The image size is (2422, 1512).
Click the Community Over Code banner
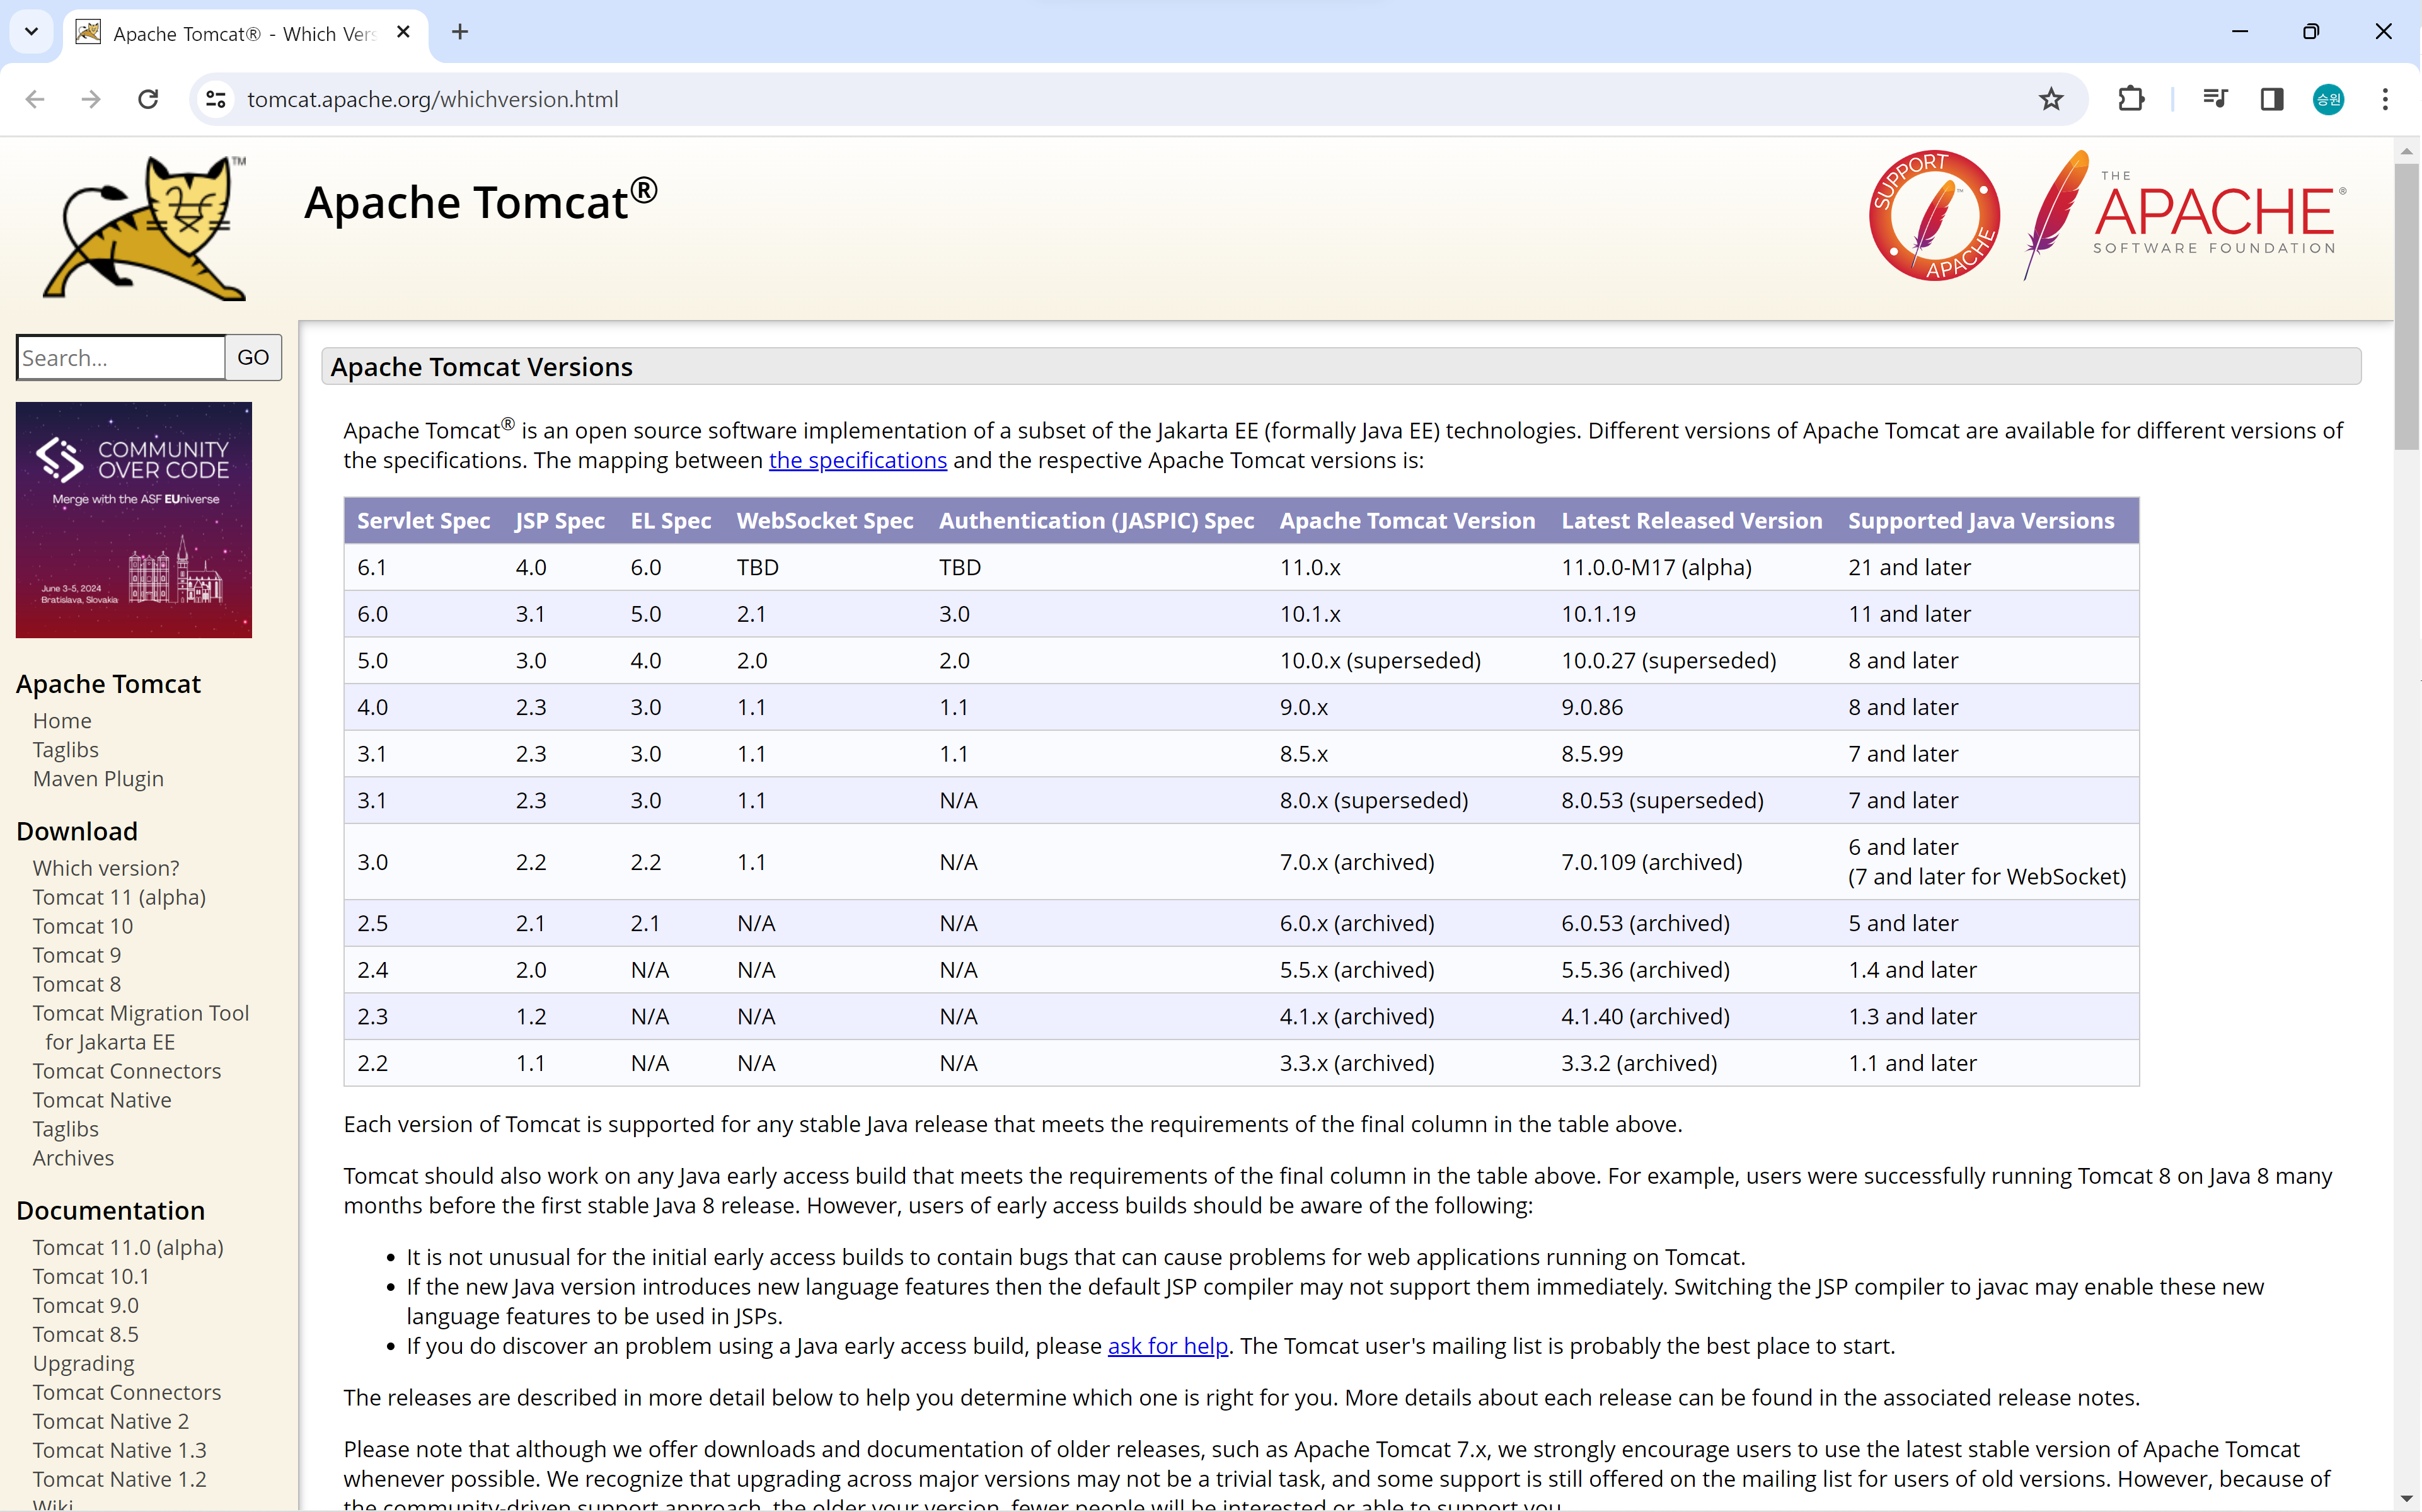[134, 520]
